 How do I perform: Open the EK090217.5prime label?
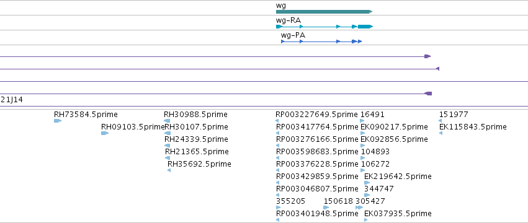click(395, 127)
